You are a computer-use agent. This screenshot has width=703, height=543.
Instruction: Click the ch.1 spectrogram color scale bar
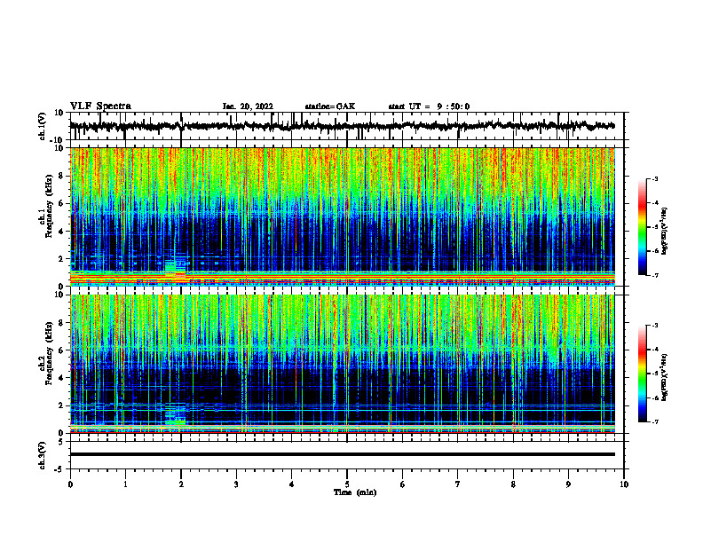tap(643, 227)
